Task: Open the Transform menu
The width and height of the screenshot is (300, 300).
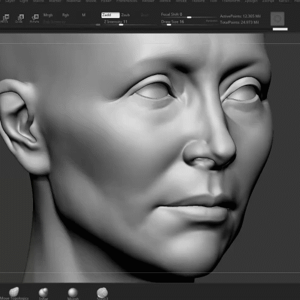Action: [231, 1]
